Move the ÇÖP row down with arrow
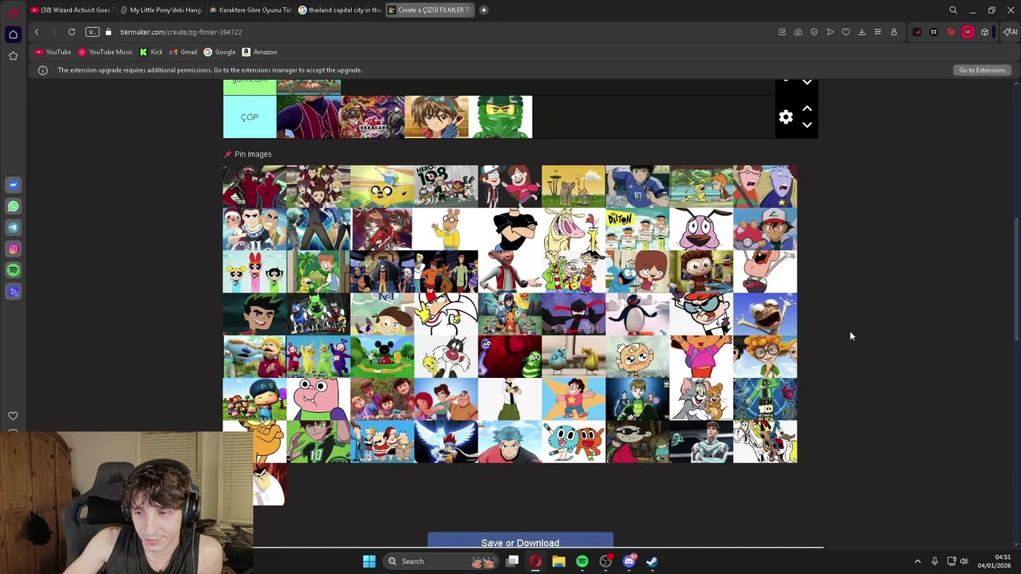The height and width of the screenshot is (574, 1021). [x=806, y=125]
